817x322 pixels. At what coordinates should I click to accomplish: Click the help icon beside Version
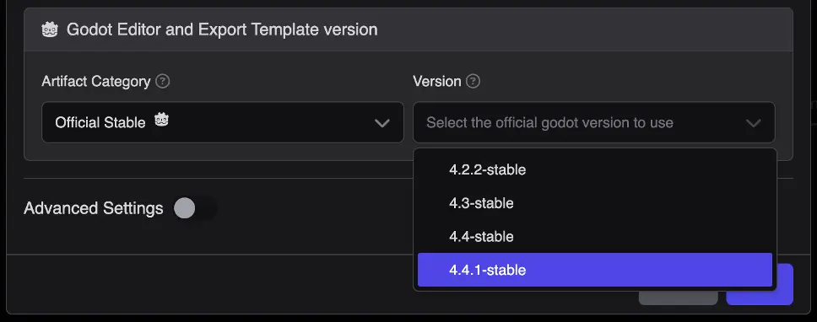(x=473, y=81)
